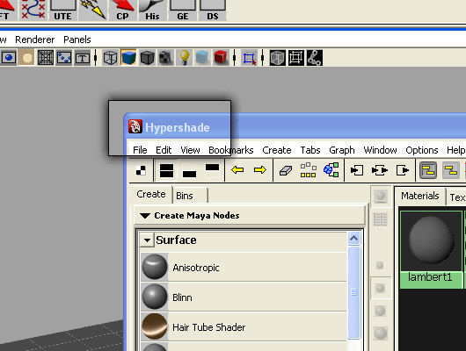Open the Hypershade Bookmarks menu

[231, 150]
